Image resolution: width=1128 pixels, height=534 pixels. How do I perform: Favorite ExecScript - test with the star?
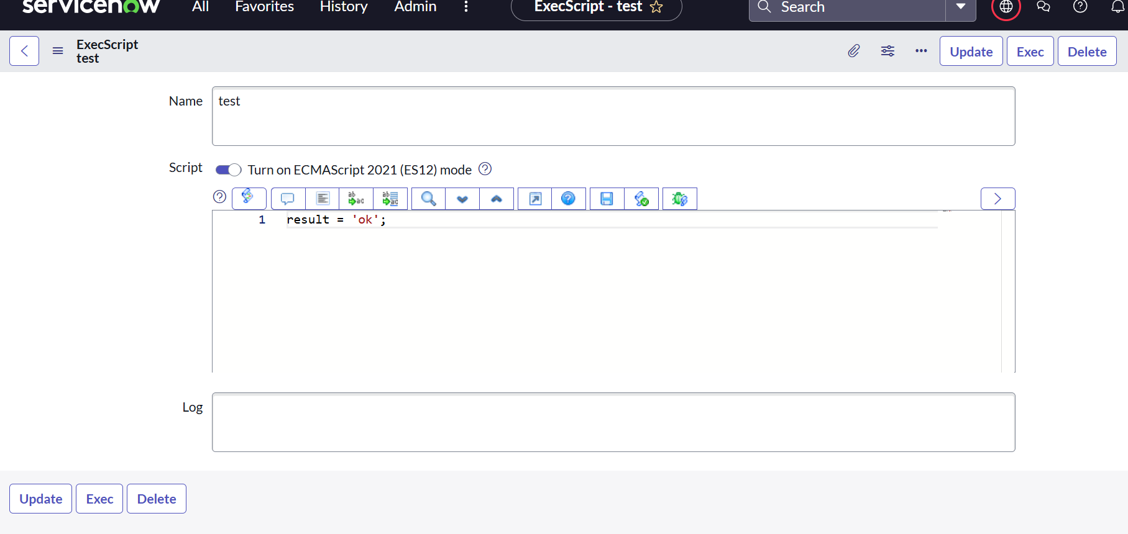(x=656, y=7)
